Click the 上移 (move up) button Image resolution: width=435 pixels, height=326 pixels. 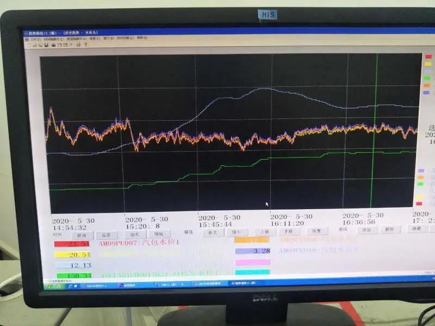(264, 231)
